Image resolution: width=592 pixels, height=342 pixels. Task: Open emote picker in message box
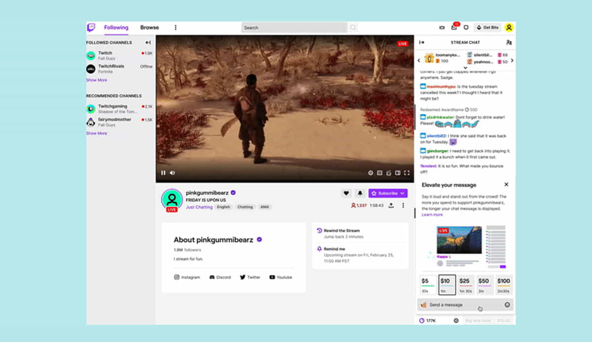(x=507, y=305)
